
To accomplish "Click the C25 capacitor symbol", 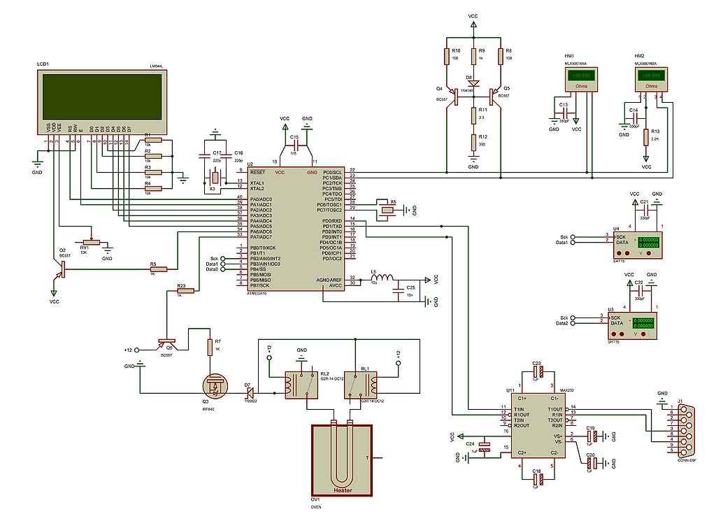I will (399, 291).
